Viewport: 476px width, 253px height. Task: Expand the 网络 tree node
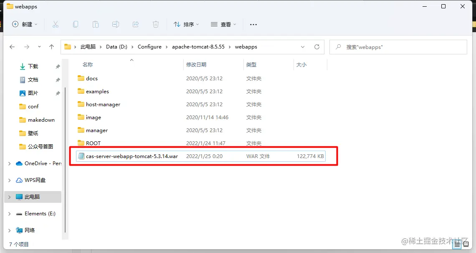pyautogui.click(x=10, y=230)
